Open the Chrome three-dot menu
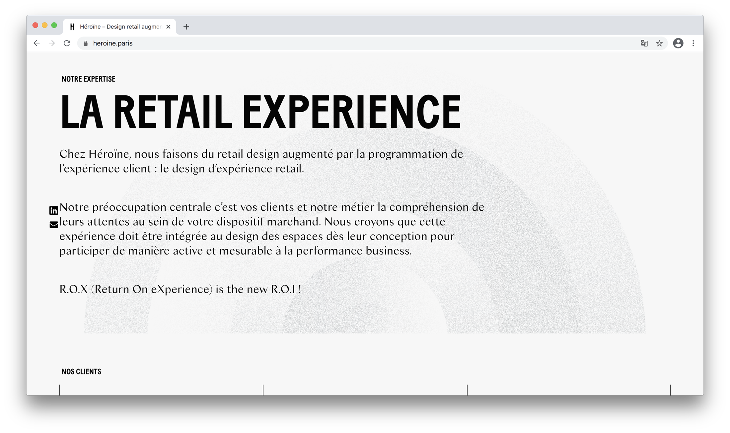The height and width of the screenshot is (433, 730). [693, 43]
